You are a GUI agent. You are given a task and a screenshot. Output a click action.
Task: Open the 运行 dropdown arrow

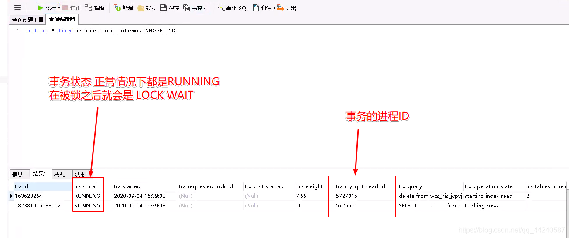pyautogui.click(x=59, y=8)
